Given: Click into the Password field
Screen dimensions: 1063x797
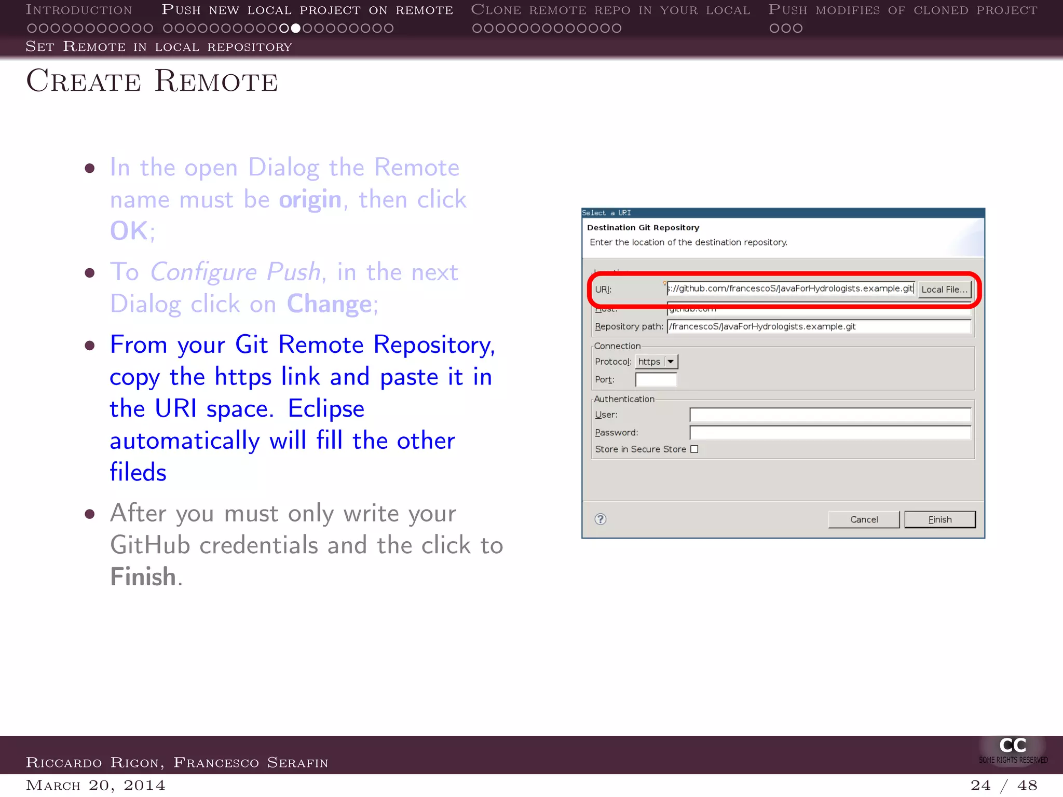Looking at the screenshot, I should [830, 432].
